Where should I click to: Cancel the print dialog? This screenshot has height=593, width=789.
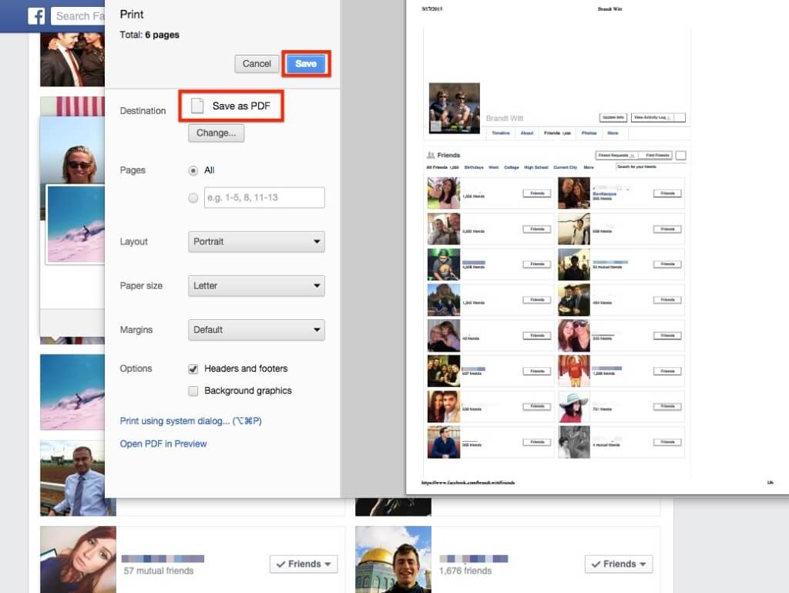257,64
